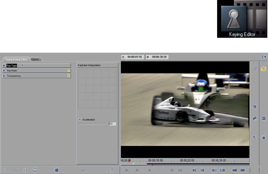Select the magnifier zoom tool
The height and width of the screenshot is (174, 268).
point(254,137)
